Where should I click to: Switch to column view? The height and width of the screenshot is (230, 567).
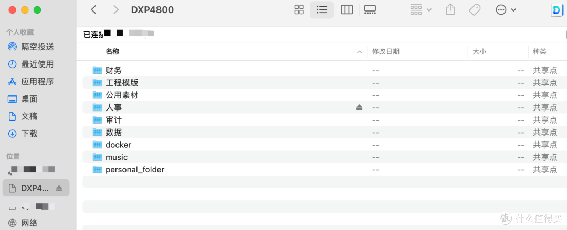[346, 10]
